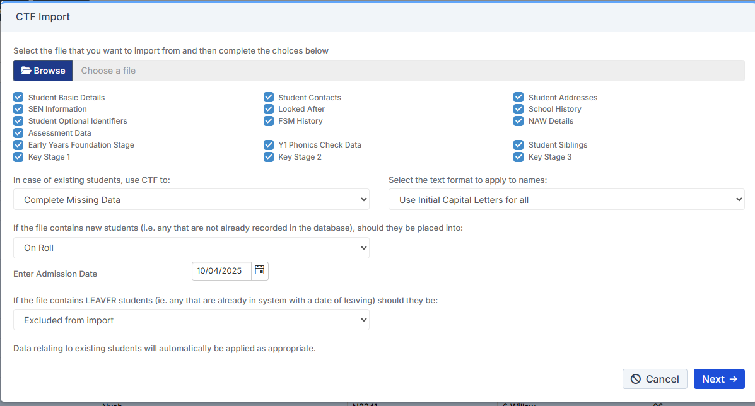
Task: Uncheck the Looked After option
Action: click(269, 109)
